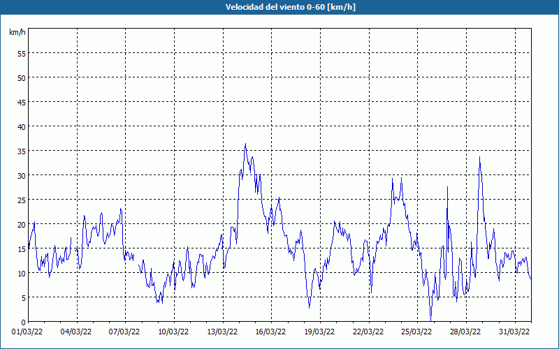Click the y-axis value '45'
Screen dimensions: 559x349
(x=22, y=102)
